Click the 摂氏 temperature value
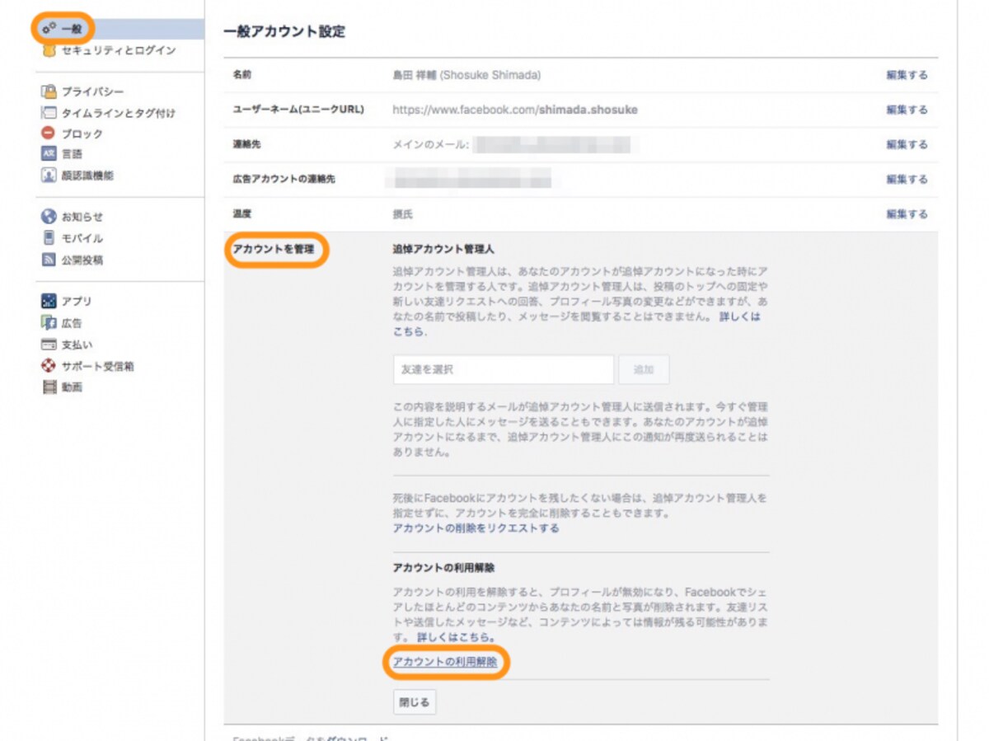Image resolution: width=989 pixels, height=741 pixels. pyautogui.click(x=403, y=214)
